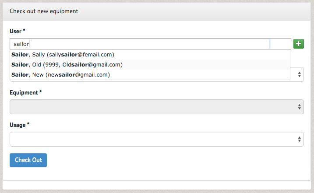The height and width of the screenshot is (193, 314).
Task: Pick the Sailor, New autocomplete entry
Action: coord(150,75)
